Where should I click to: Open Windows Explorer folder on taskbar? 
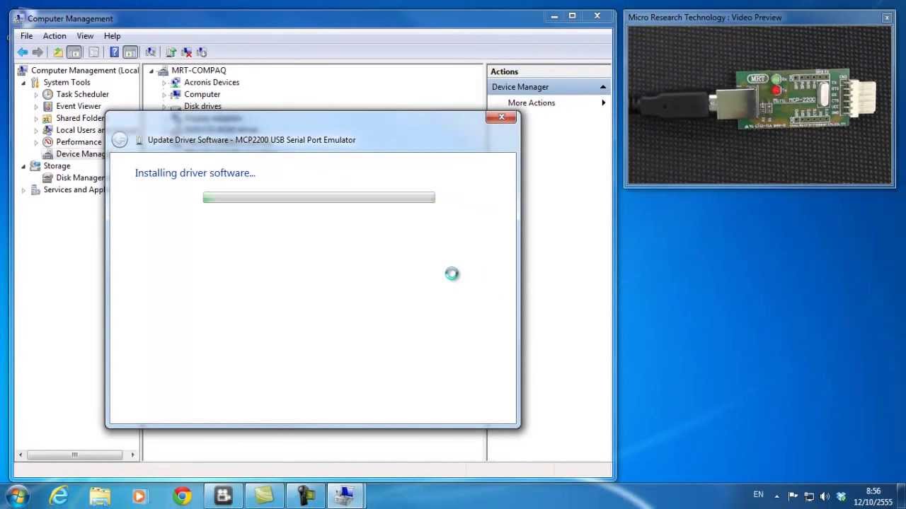pyautogui.click(x=100, y=496)
